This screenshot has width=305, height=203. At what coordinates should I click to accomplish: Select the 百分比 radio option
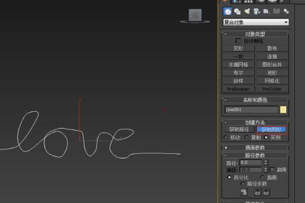pyautogui.click(x=229, y=177)
